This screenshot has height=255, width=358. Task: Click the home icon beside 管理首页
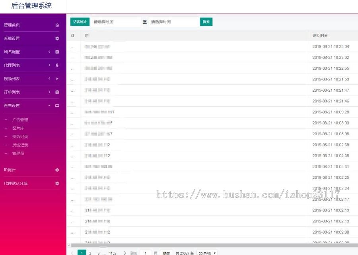[x=57, y=25]
